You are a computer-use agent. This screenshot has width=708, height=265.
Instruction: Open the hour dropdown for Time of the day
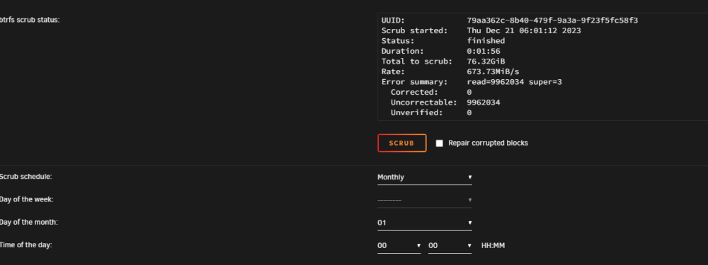tap(399, 246)
